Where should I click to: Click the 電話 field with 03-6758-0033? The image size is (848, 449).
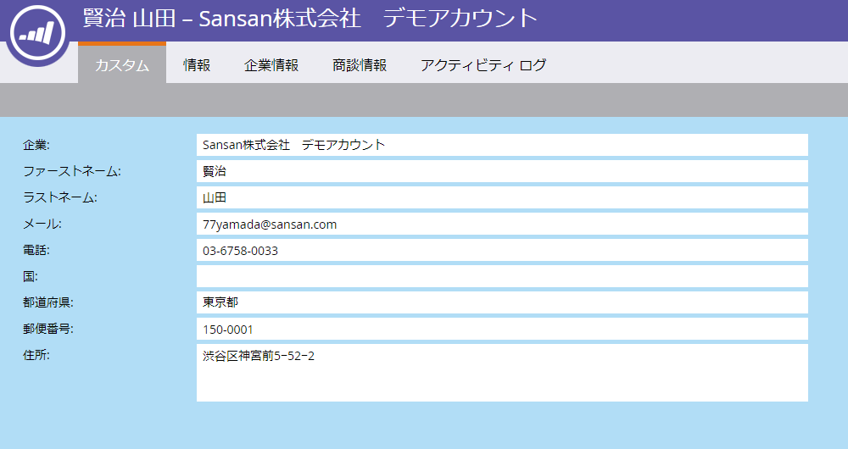pos(502,250)
